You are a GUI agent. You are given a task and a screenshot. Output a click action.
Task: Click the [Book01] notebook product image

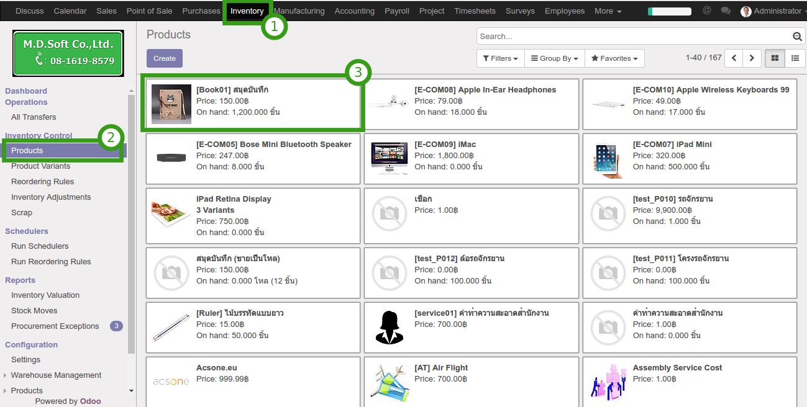171,104
